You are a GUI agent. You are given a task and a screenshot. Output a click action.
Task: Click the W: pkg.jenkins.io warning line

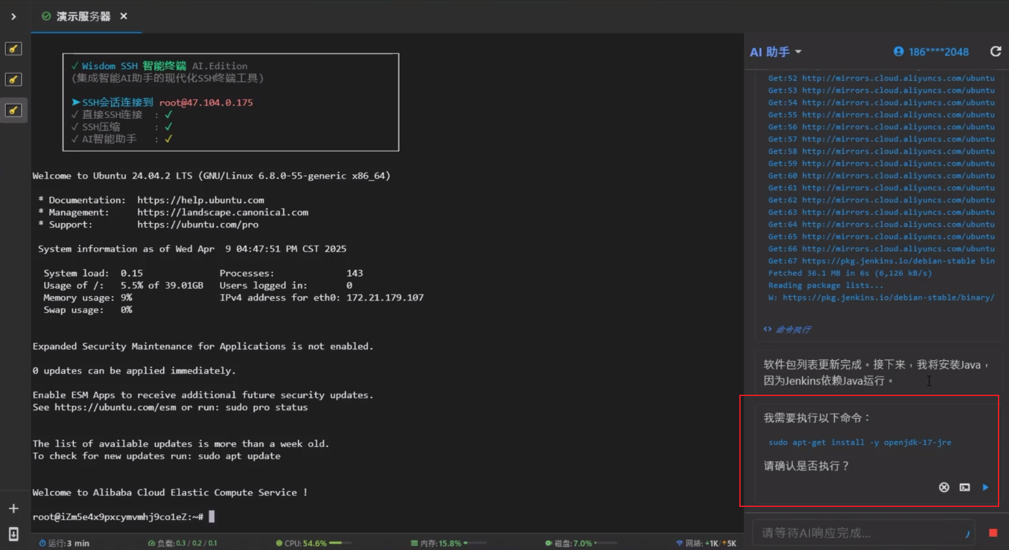pyautogui.click(x=881, y=298)
